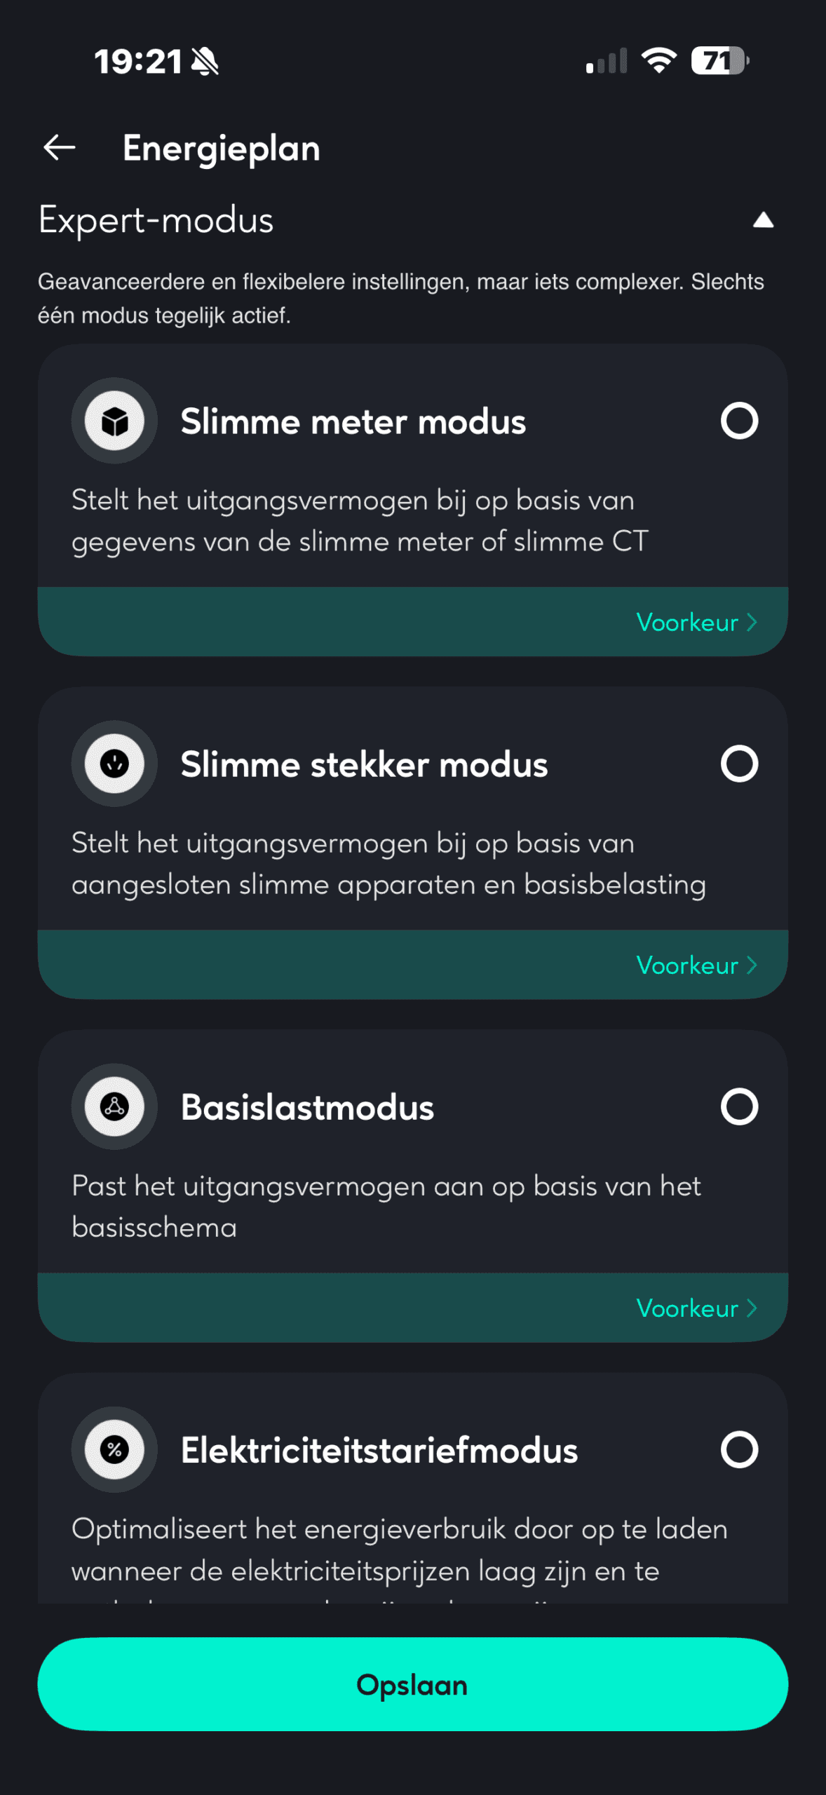Tap the silent mode bell icon
The image size is (826, 1795).
[205, 62]
